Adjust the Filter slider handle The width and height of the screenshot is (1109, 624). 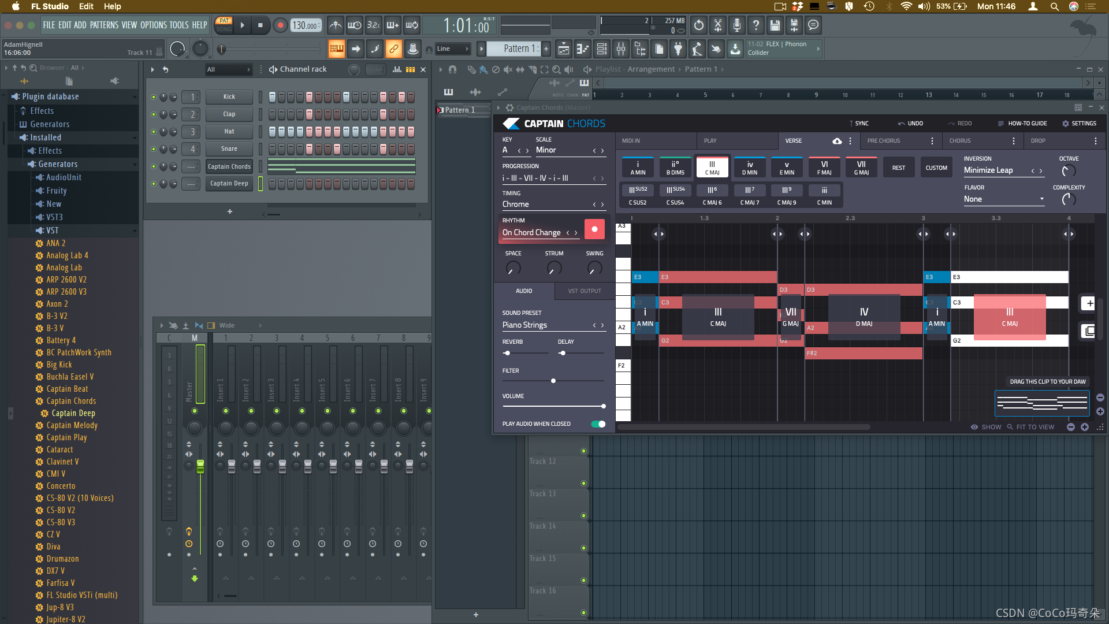(x=553, y=381)
